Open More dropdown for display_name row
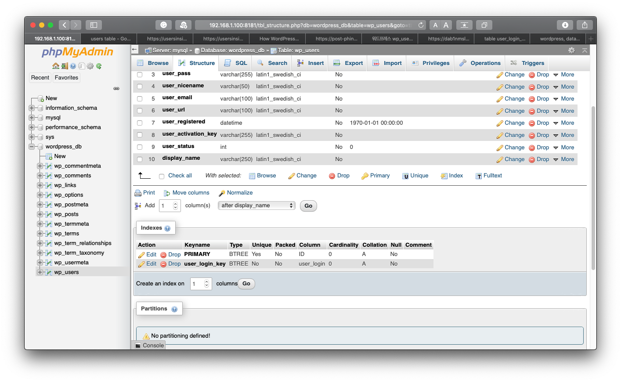This screenshot has width=621, height=382. point(563,159)
